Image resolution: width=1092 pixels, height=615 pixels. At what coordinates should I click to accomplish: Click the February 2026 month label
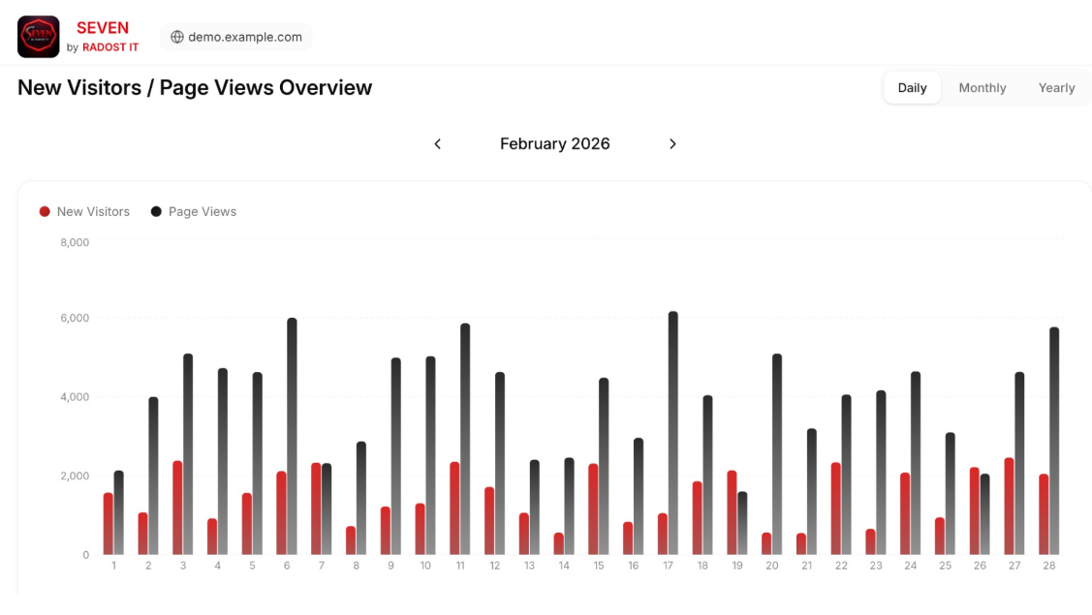[554, 144]
